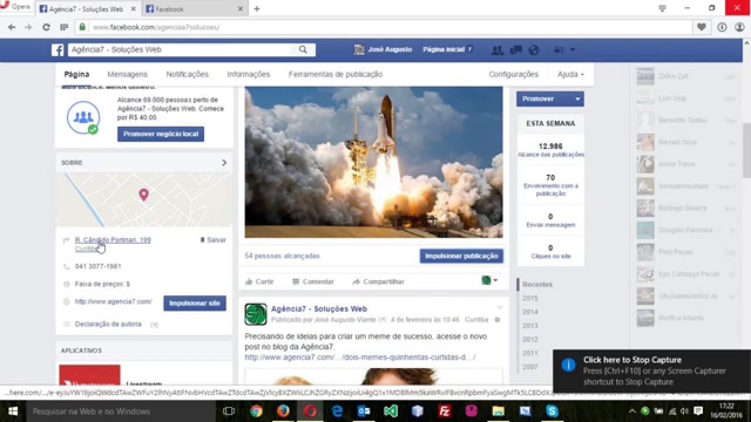Launch Firefox from the taskbar
Image resolution: width=751 pixels, height=422 pixels.
point(283,411)
